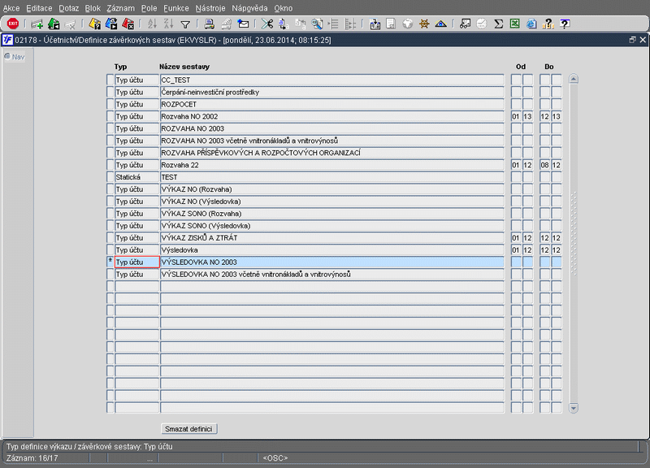Click the envelope send icon
Viewport: 650px width, 468px height.
243,24
